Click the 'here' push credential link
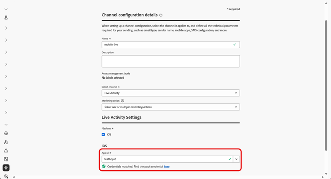 (x=166, y=167)
